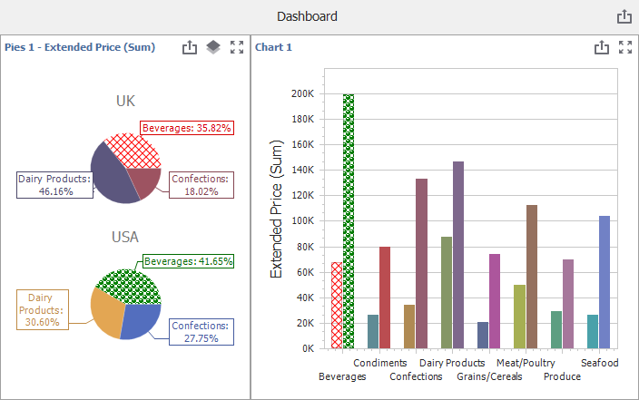Click the short teal Condiments bar
The width and height of the screenshot is (639, 400).
tap(373, 332)
